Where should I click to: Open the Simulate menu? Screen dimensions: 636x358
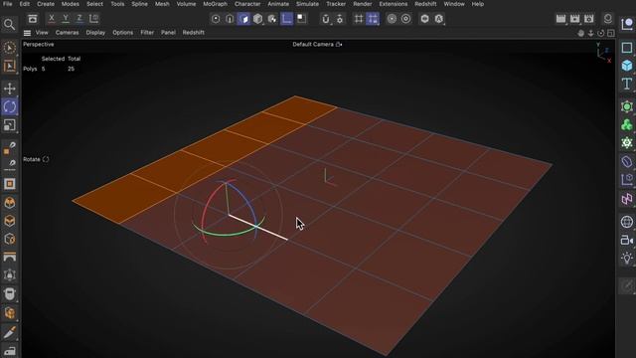[307, 4]
